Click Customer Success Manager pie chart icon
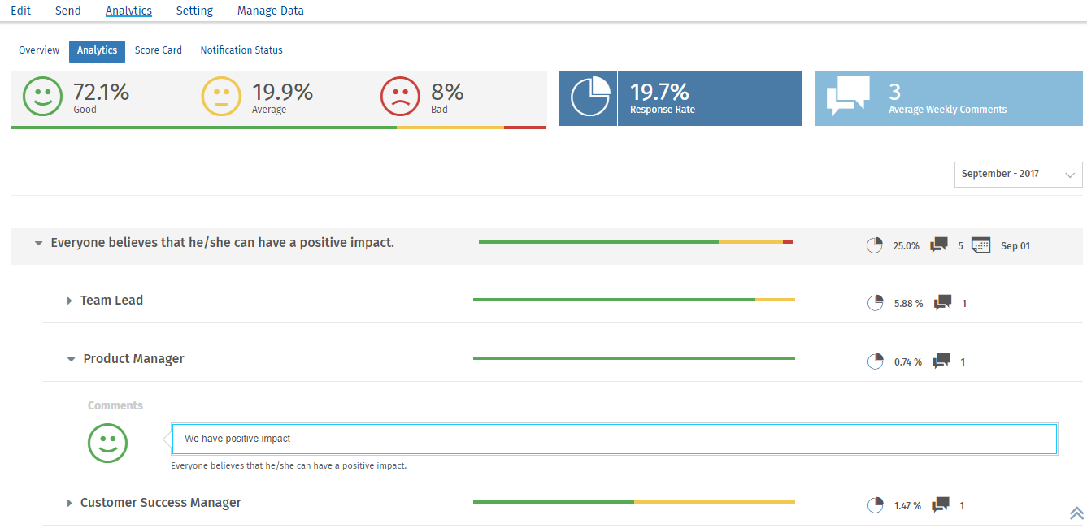Image resolution: width=1087 pixels, height=528 pixels. 876,505
